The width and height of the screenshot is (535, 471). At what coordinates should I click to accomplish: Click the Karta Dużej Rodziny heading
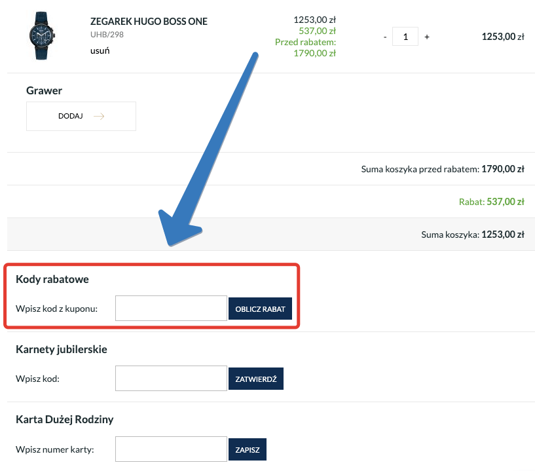tap(64, 419)
